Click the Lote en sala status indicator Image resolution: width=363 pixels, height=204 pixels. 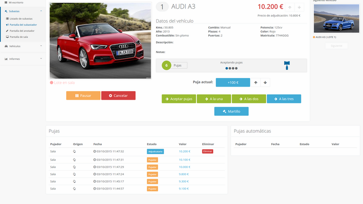(62, 83)
